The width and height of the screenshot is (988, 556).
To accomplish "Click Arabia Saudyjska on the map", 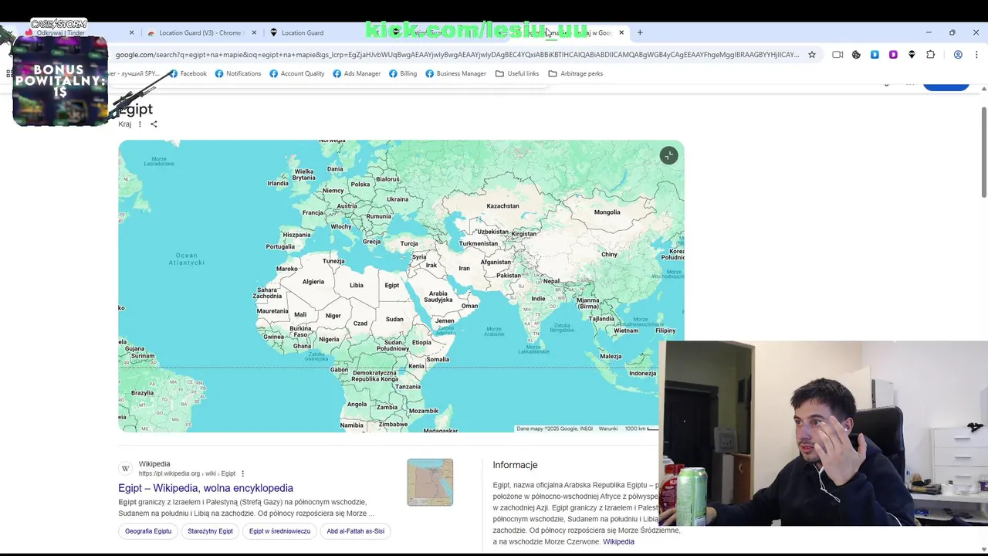I will (438, 297).
